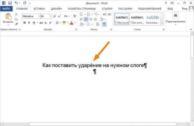194x126 pixels.
Task: Align text to the right
Action: 91,19
